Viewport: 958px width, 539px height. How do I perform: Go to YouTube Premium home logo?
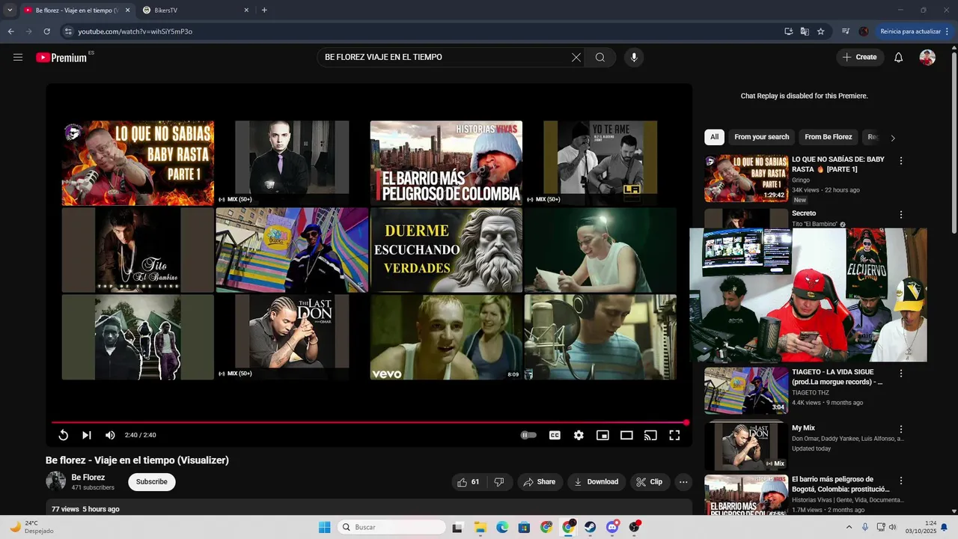[x=61, y=58]
